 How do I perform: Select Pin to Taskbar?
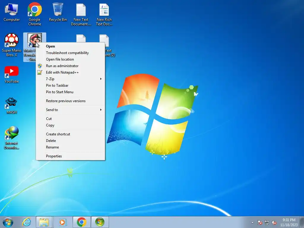(71, 85)
